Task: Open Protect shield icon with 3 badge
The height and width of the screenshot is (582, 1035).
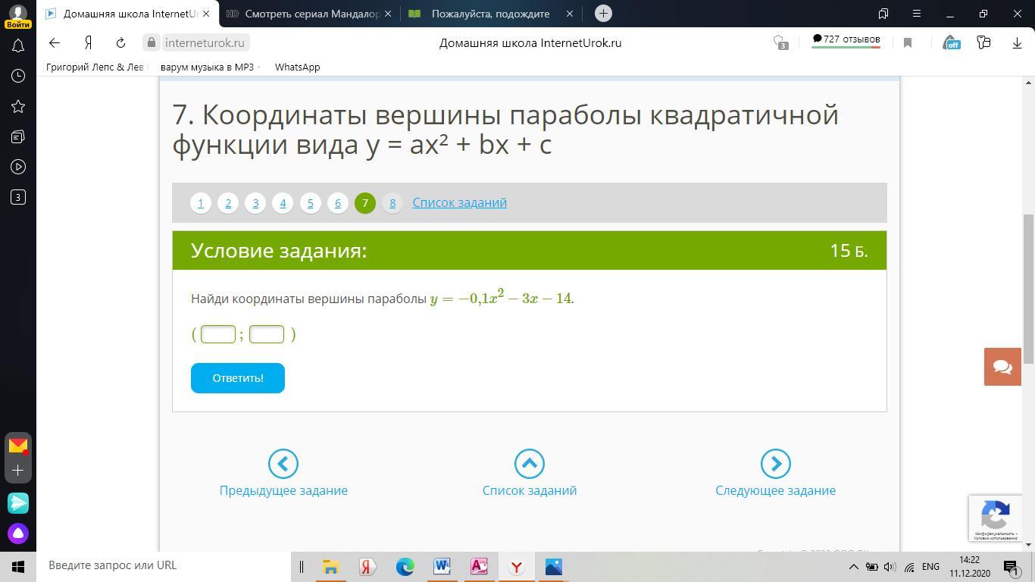Action: click(780, 43)
